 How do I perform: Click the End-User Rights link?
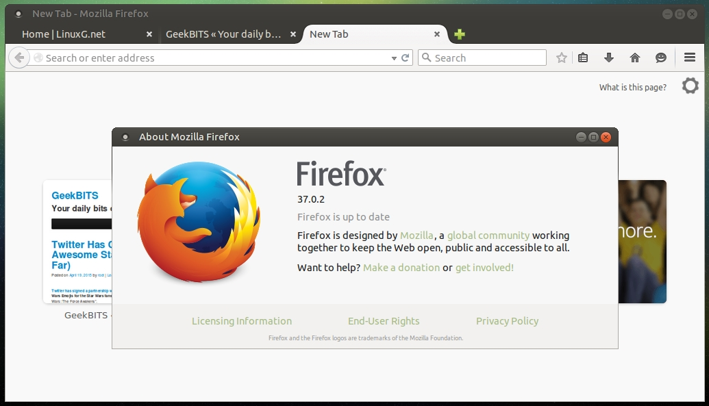[x=383, y=320]
